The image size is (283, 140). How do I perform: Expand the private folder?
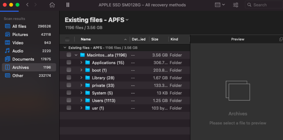point(81,85)
